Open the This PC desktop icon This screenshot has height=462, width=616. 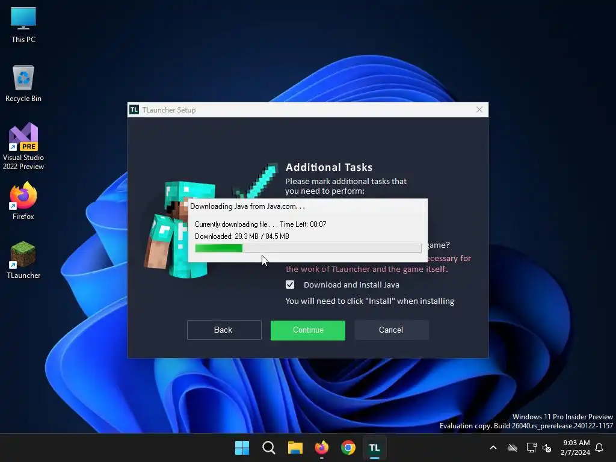coord(23,25)
